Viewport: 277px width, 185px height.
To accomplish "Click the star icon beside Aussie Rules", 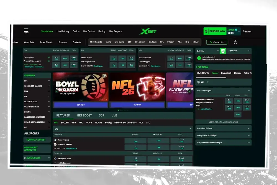I will click(25, 158).
